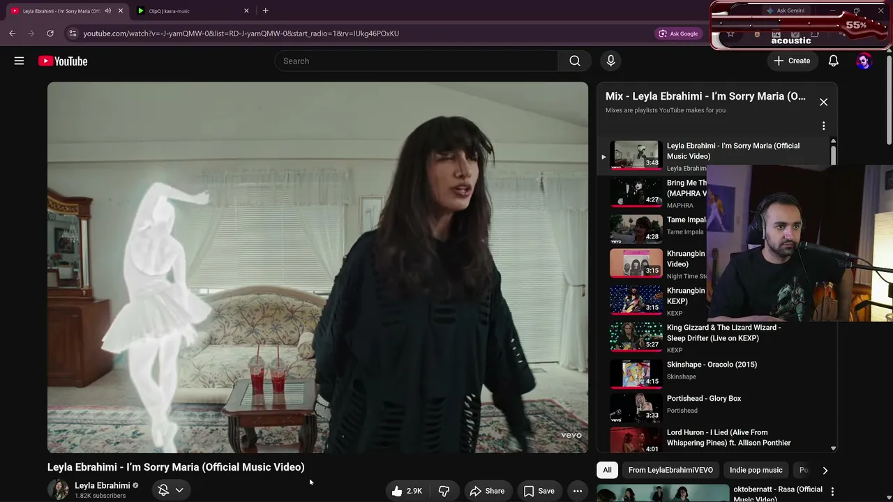Open a new browser tab
The image size is (893, 502).
point(265,10)
